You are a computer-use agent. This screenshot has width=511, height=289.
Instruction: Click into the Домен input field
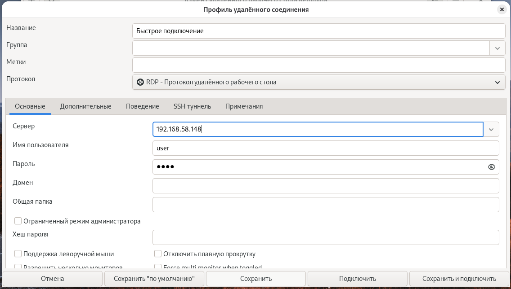(x=326, y=185)
